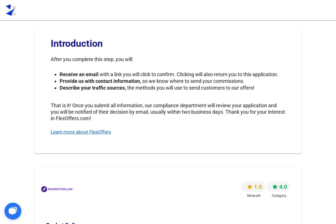Click the speech-bubble icon on the chat launcher

(13, 211)
